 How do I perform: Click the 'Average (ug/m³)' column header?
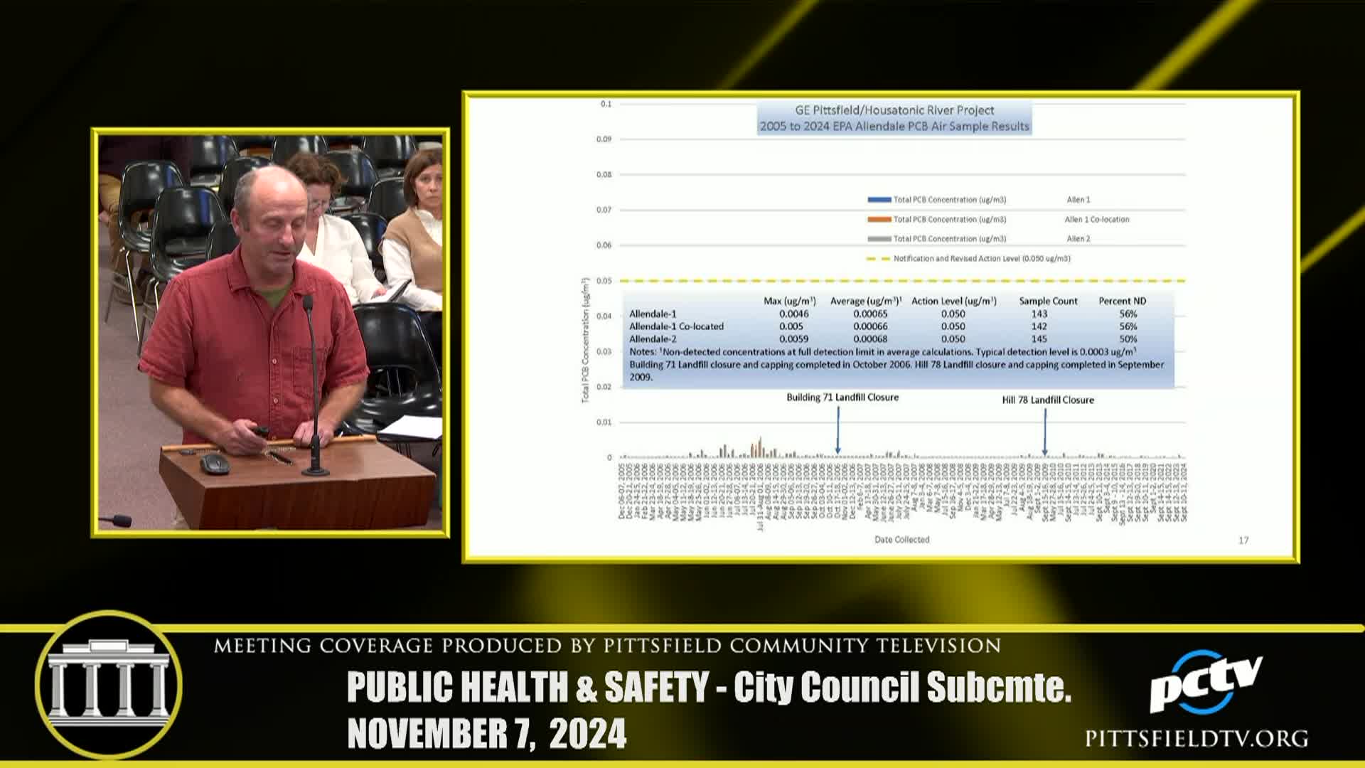(866, 301)
